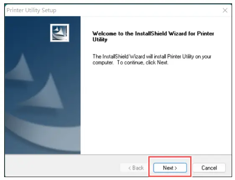This screenshot has width=235, height=180.
Task: Click the right arrow chevron in the Next button
Action: click(x=176, y=168)
